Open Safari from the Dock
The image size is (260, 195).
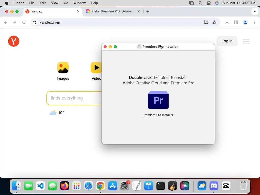pyautogui.click(x=88, y=186)
